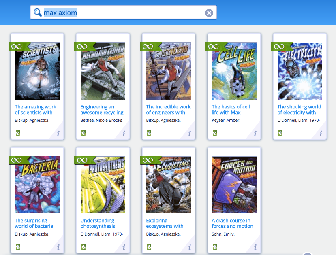Open the Ecosystems book cover thumbnail
This screenshot has width=336, height=255.
pos(169,185)
